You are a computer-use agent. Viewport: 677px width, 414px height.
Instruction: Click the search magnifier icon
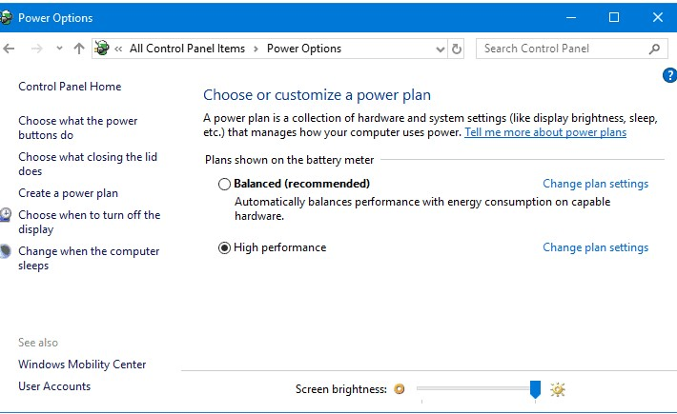click(655, 49)
